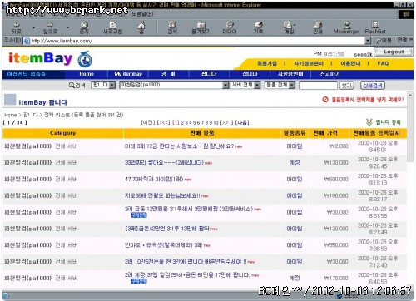Image resolution: width=416 pixels, height=301 pixels.
Task: Open the fourth navigation menu item
Action: tap(209, 74)
